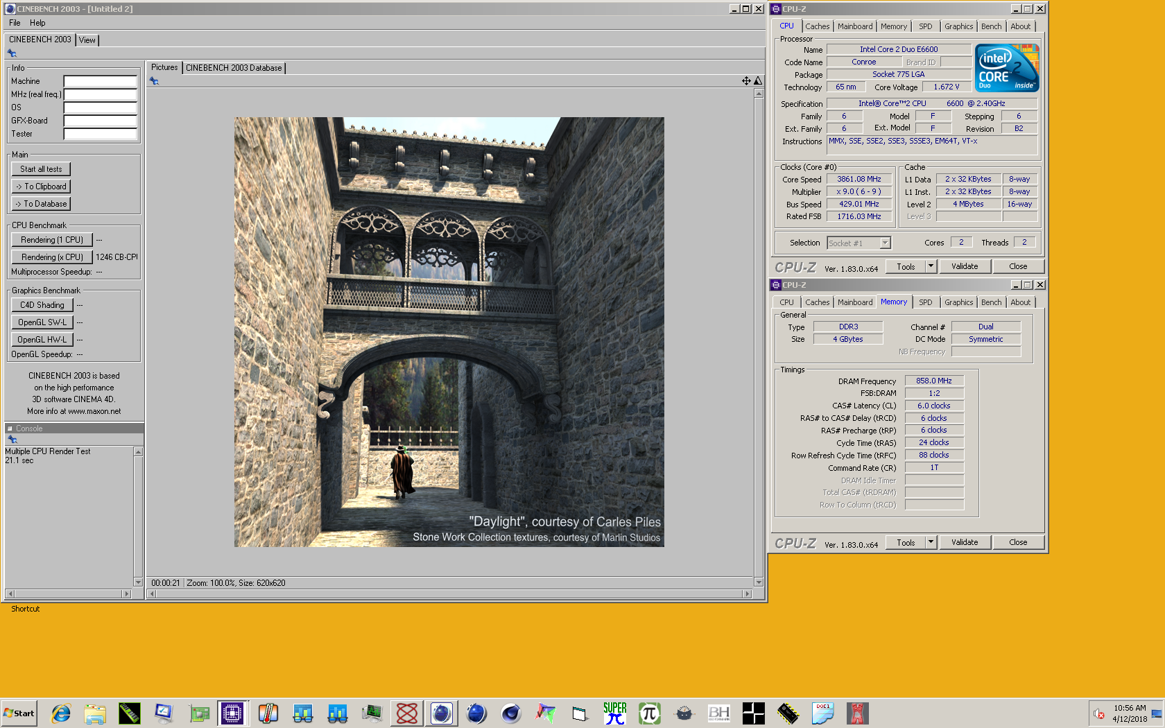Open the Help menu in Cinebench
This screenshot has width=1165, height=728.
click(x=37, y=23)
